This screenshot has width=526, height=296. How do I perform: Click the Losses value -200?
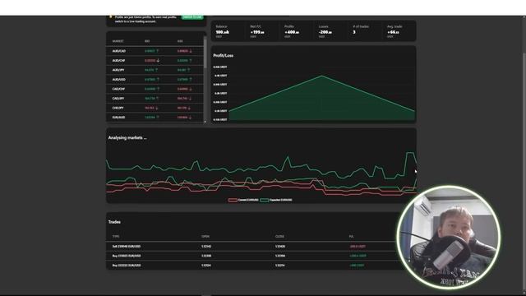325,32
